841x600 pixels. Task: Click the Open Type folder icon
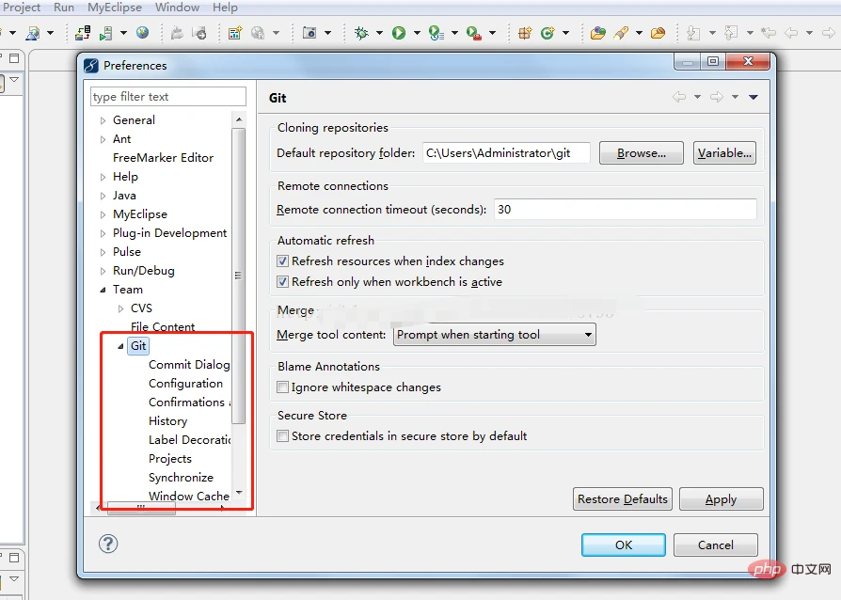click(597, 33)
